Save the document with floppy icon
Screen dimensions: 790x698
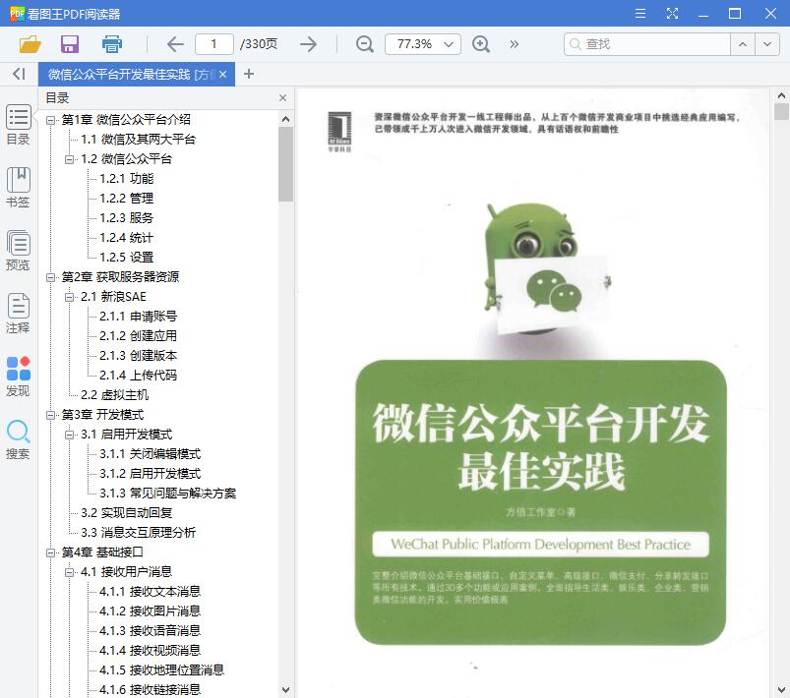click(x=70, y=44)
